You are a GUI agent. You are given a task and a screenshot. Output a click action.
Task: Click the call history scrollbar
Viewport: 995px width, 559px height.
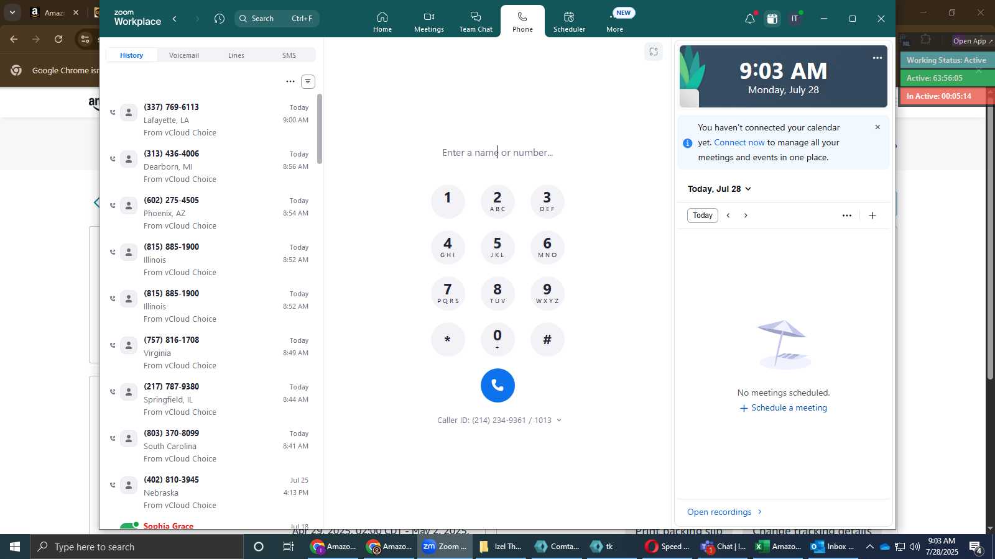point(320,129)
